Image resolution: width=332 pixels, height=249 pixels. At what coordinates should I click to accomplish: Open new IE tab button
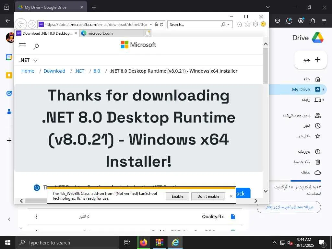[148, 33]
